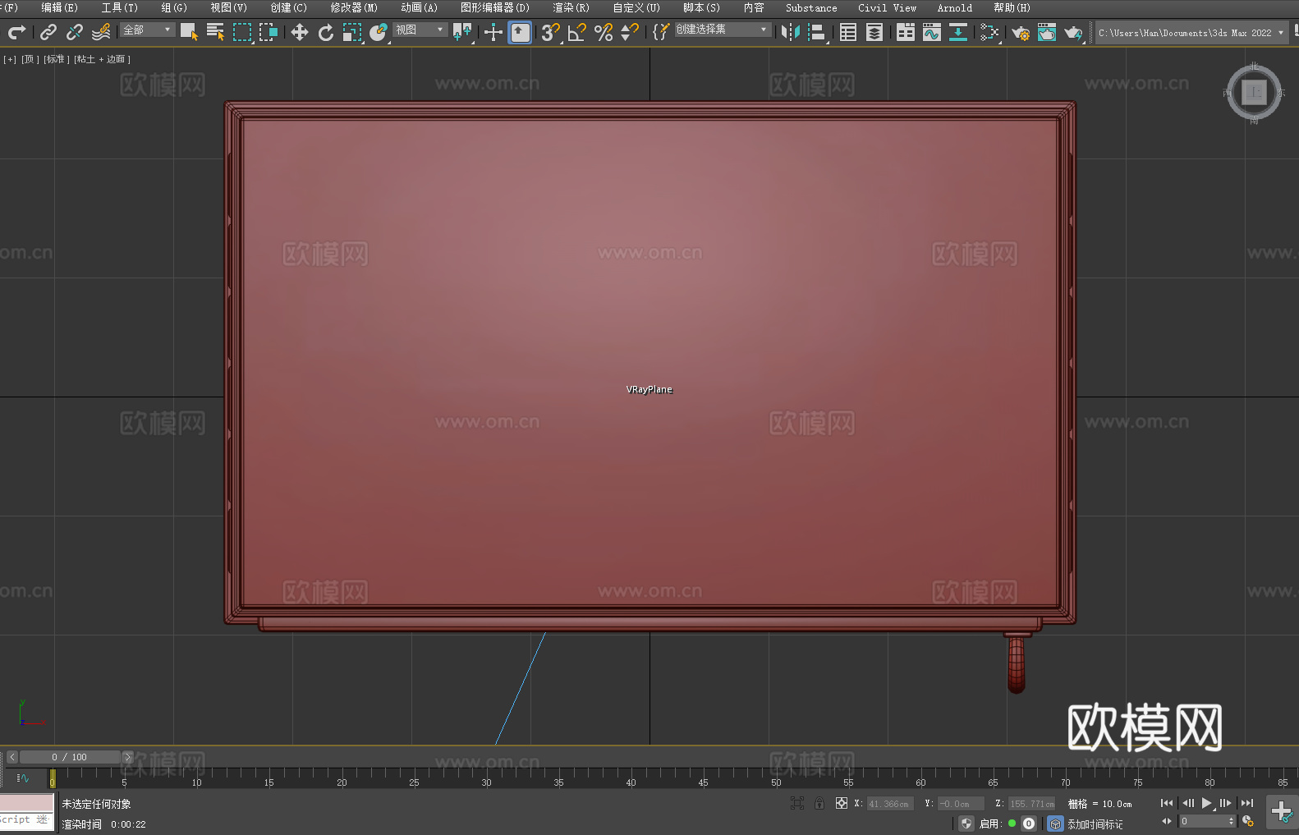Show the Ribbon toggle icon
The image size is (1299, 835).
click(906, 32)
